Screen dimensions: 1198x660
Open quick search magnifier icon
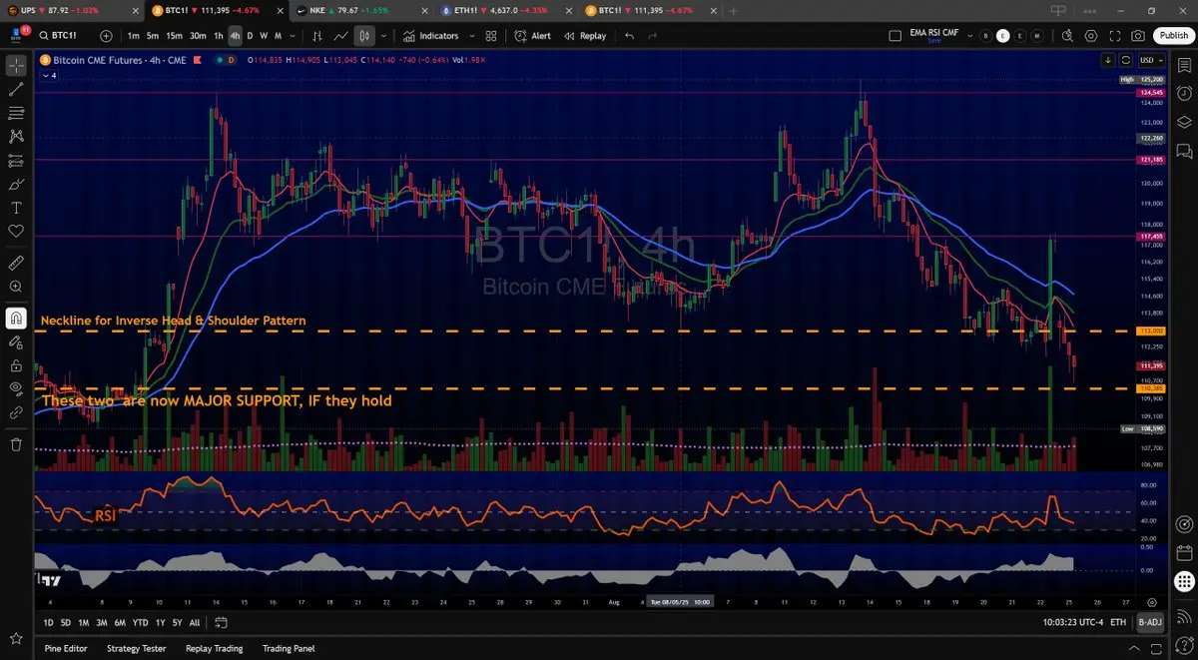click(x=1066, y=36)
